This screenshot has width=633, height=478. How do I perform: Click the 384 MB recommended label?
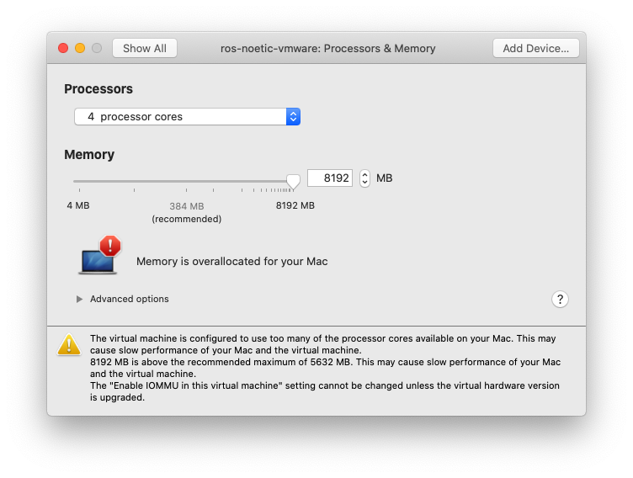pyautogui.click(x=187, y=212)
